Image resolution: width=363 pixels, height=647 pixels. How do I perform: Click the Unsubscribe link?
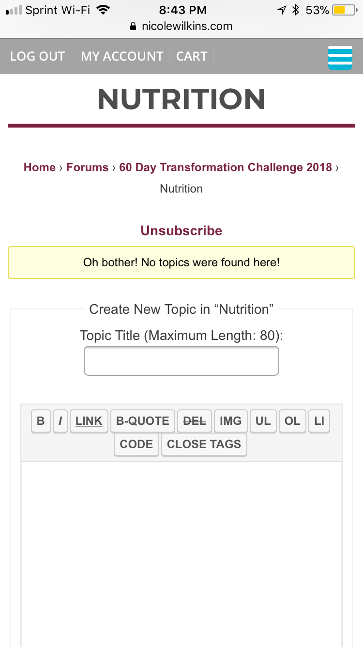pos(181,231)
